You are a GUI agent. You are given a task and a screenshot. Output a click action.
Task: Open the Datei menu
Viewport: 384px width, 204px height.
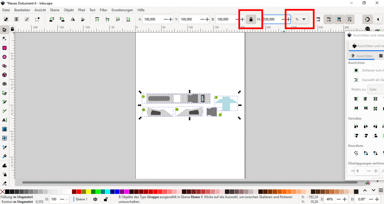click(x=6, y=10)
